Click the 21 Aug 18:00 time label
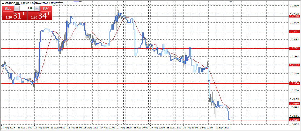Screen dimensions: 301x131 click(25, 127)
